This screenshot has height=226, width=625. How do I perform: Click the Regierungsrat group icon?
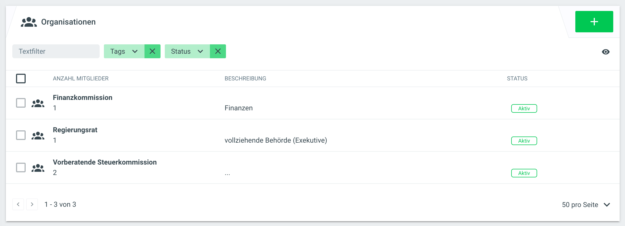tap(38, 135)
